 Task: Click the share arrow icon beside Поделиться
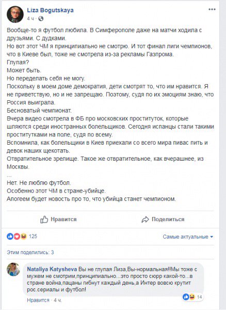coord(146,220)
